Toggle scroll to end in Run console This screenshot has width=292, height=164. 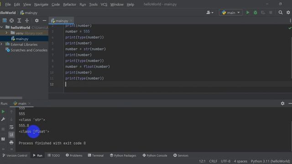point(11,135)
